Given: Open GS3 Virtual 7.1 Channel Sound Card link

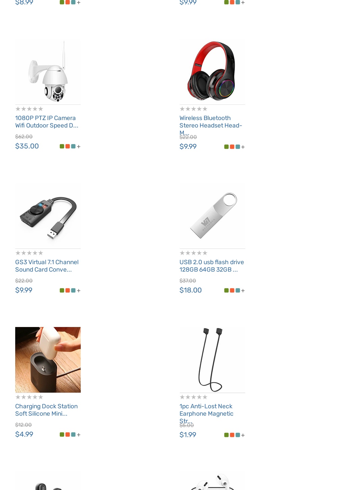Looking at the screenshot, I should click(x=47, y=266).
